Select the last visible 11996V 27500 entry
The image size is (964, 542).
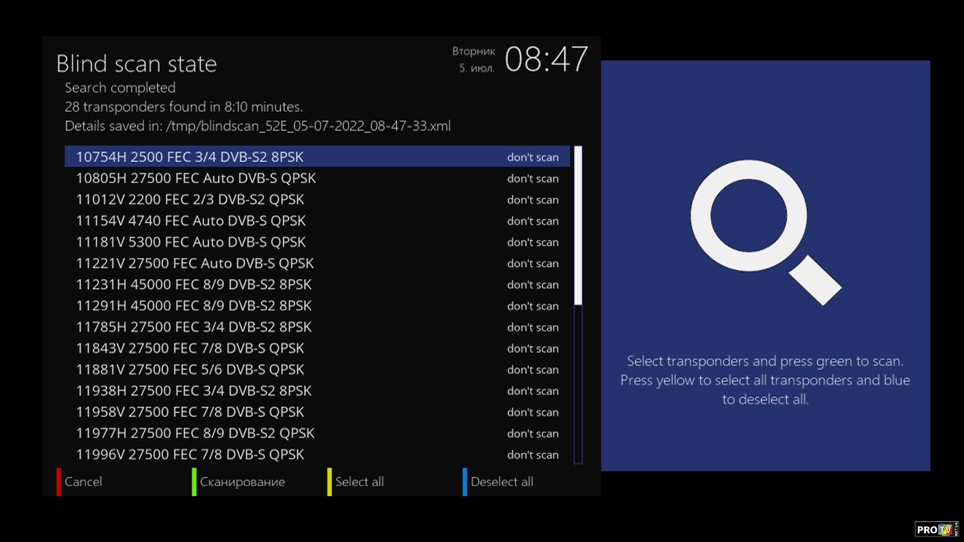point(317,455)
